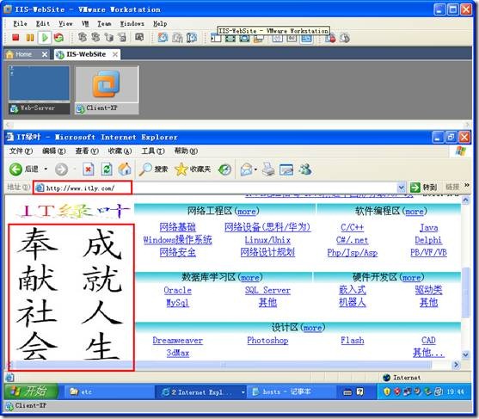Click the red Power Off button in VMware toolbar
The width and height of the screenshot is (479, 419).
click(x=15, y=38)
